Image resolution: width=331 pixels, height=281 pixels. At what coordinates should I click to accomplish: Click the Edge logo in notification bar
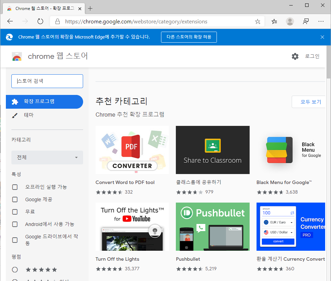point(9,37)
